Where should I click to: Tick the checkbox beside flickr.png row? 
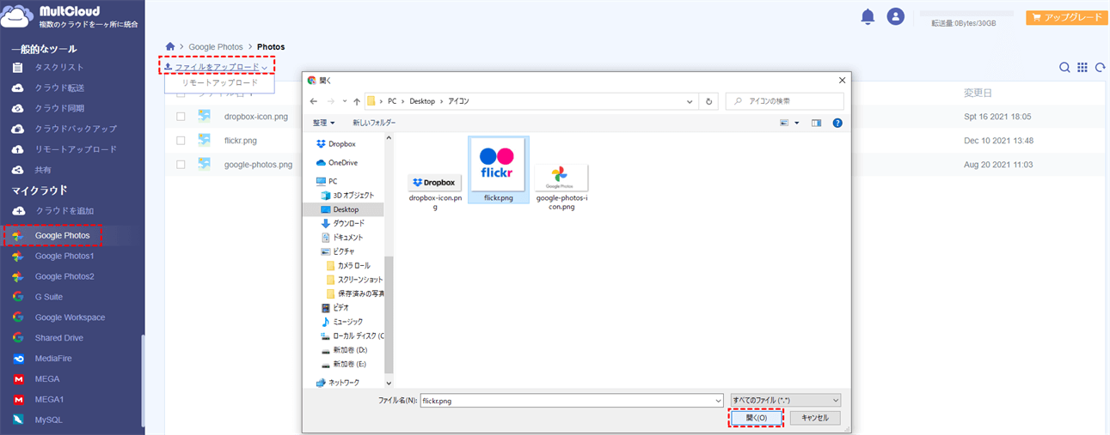[x=181, y=141]
